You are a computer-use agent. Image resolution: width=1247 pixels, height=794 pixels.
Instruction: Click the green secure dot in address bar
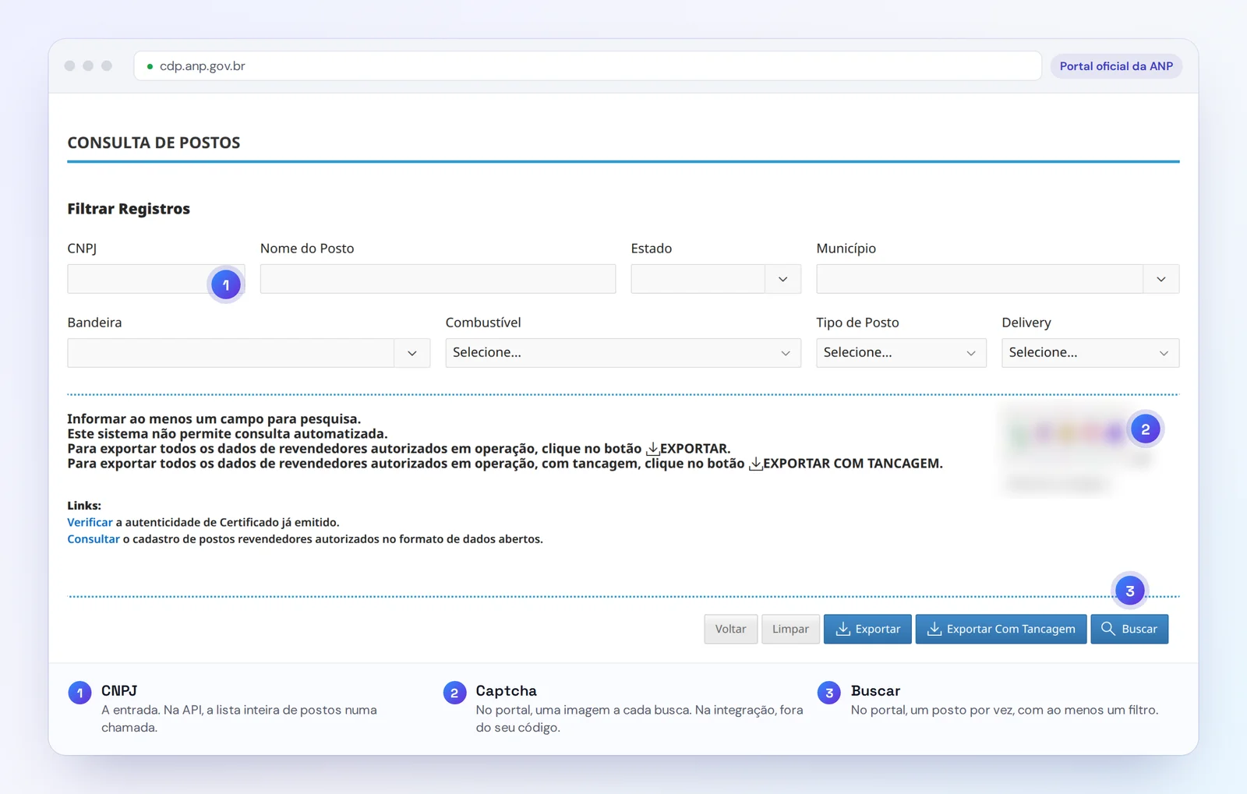click(150, 66)
